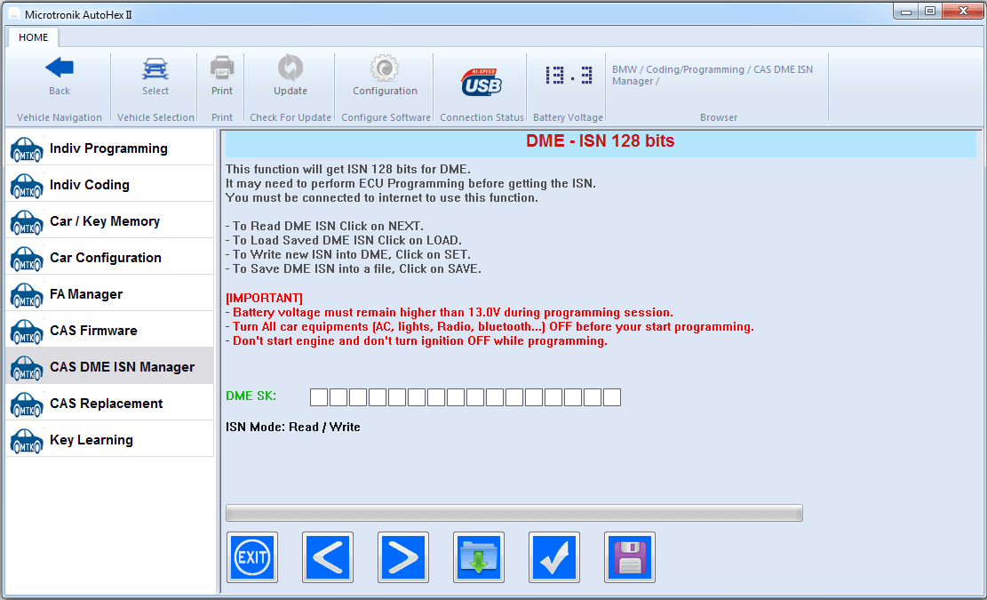
Task: Select Car / Key Memory entry
Action: pyautogui.click(x=109, y=221)
